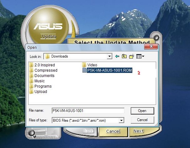This screenshot has width=190, height=148.
Task: Create a new folder icon
Action: click(x=132, y=56)
